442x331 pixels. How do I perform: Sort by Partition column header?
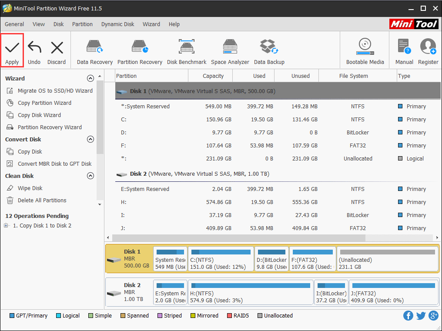(x=152, y=76)
